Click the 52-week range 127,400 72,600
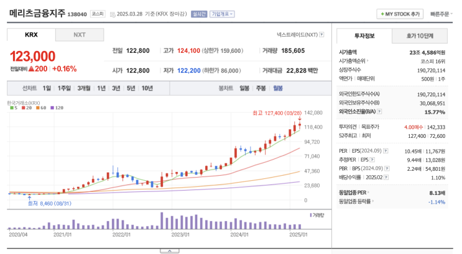The width and height of the screenshot is (462, 254). (x=427, y=136)
